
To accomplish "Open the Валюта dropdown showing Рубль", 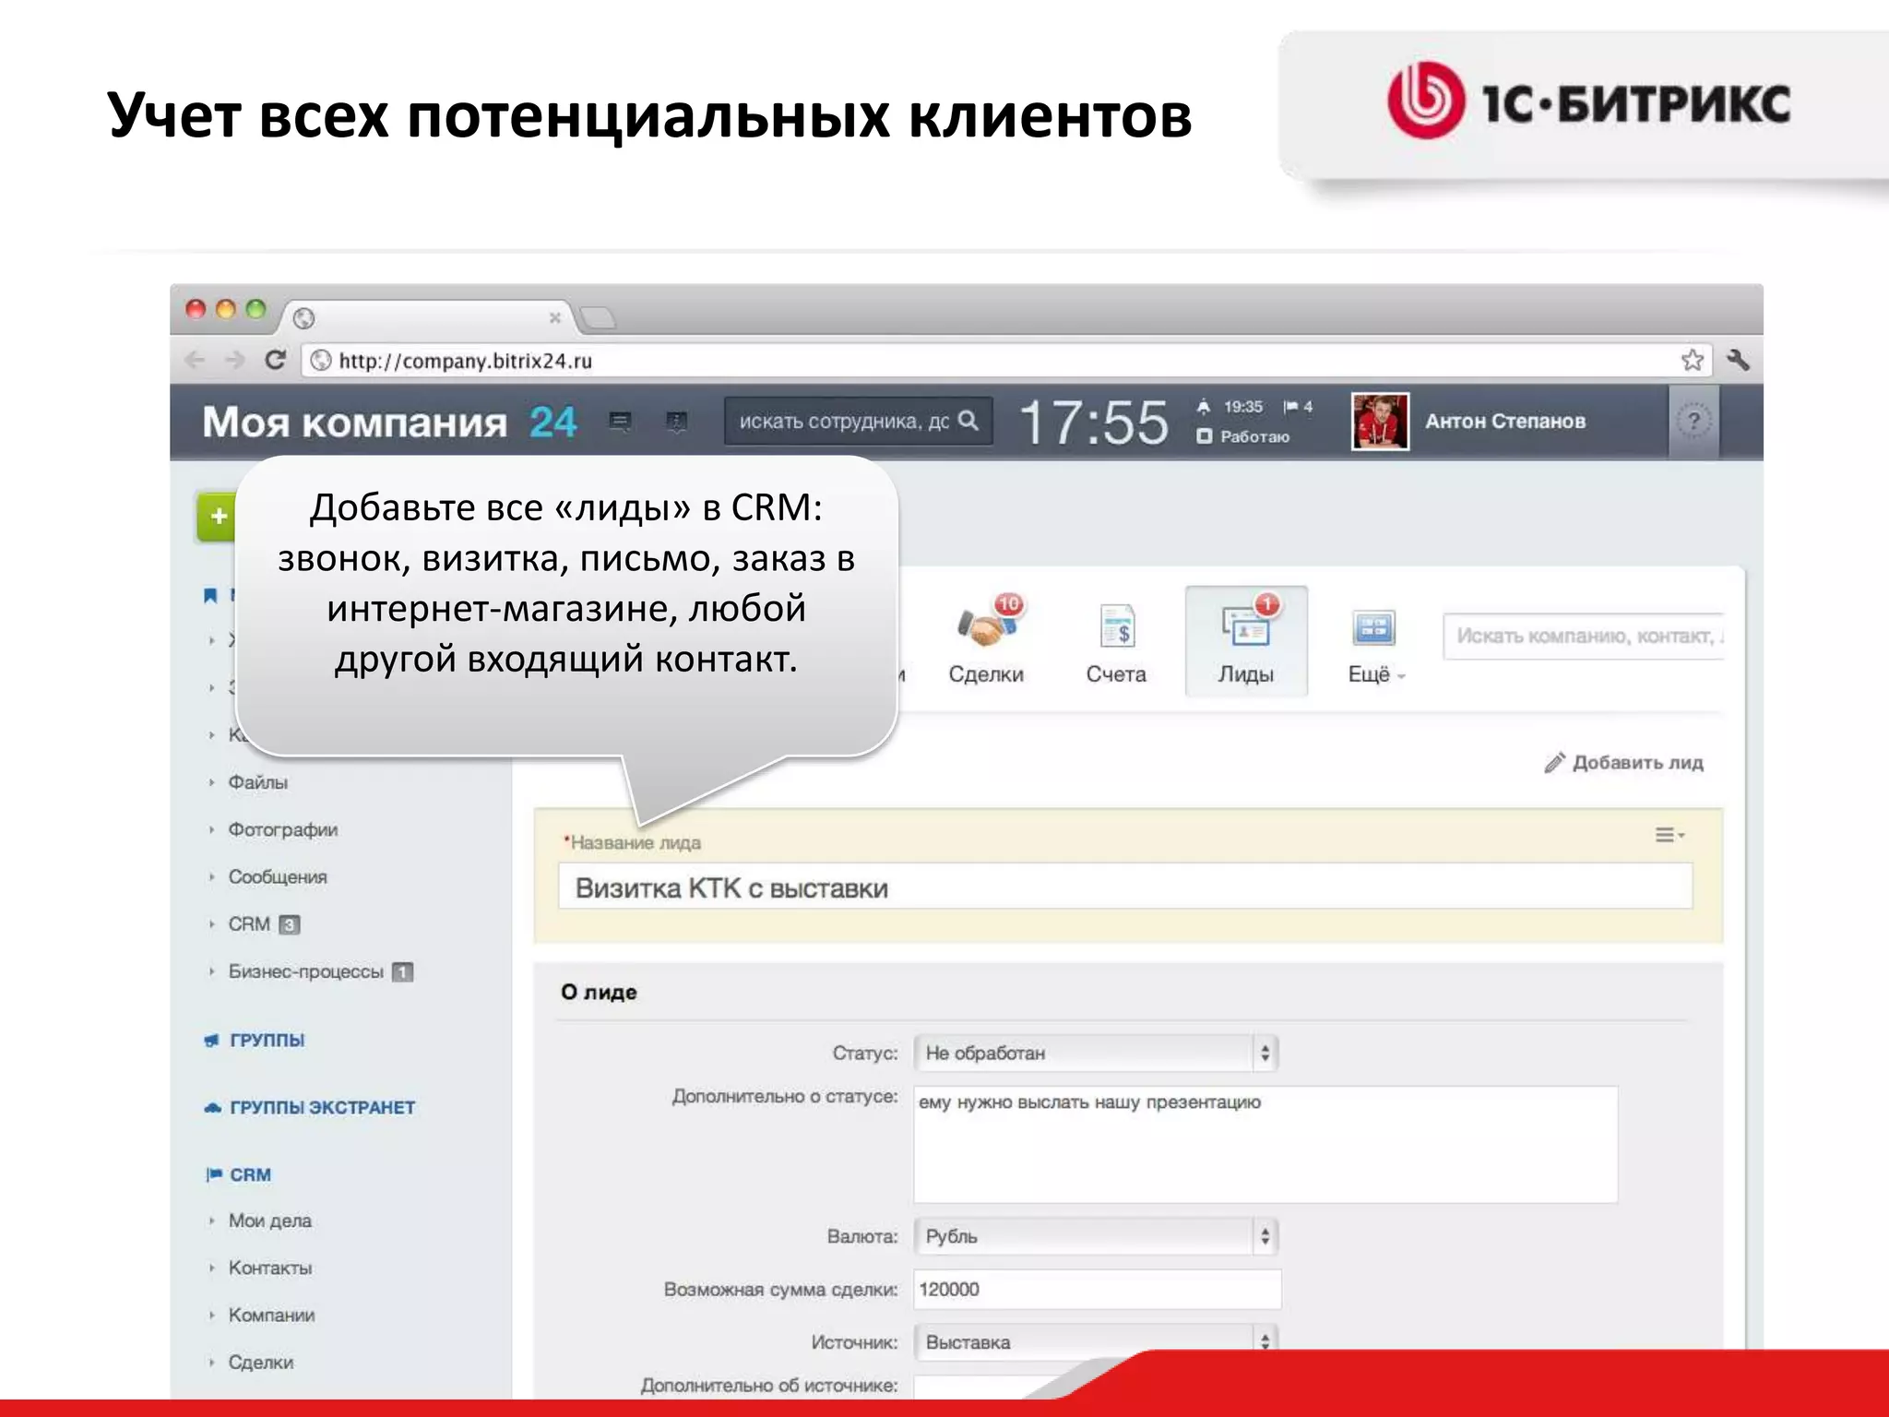I will [x=1096, y=1236].
